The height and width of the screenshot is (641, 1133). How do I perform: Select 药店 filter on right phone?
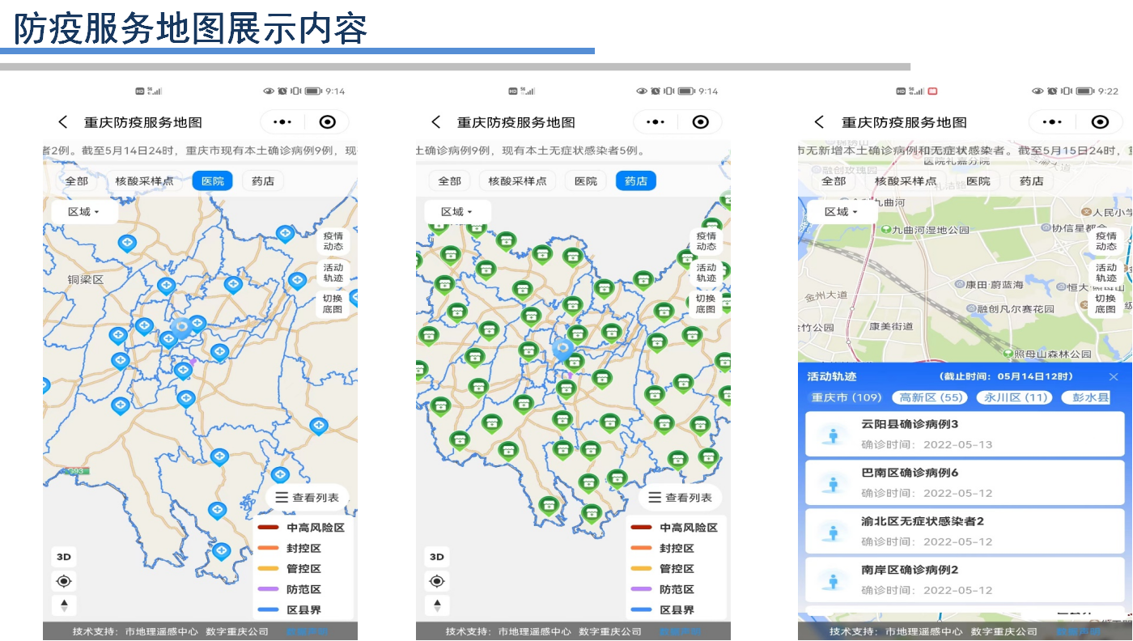(x=1031, y=181)
